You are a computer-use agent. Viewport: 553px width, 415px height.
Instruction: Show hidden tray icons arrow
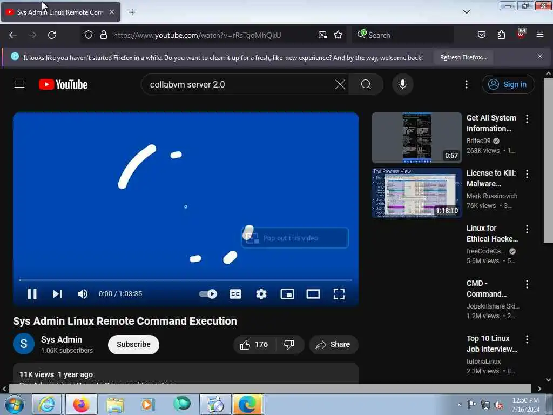tap(459, 405)
